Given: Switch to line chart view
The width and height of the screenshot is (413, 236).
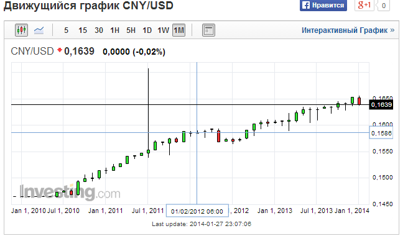Looking at the screenshot, I should click(x=39, y=30).
